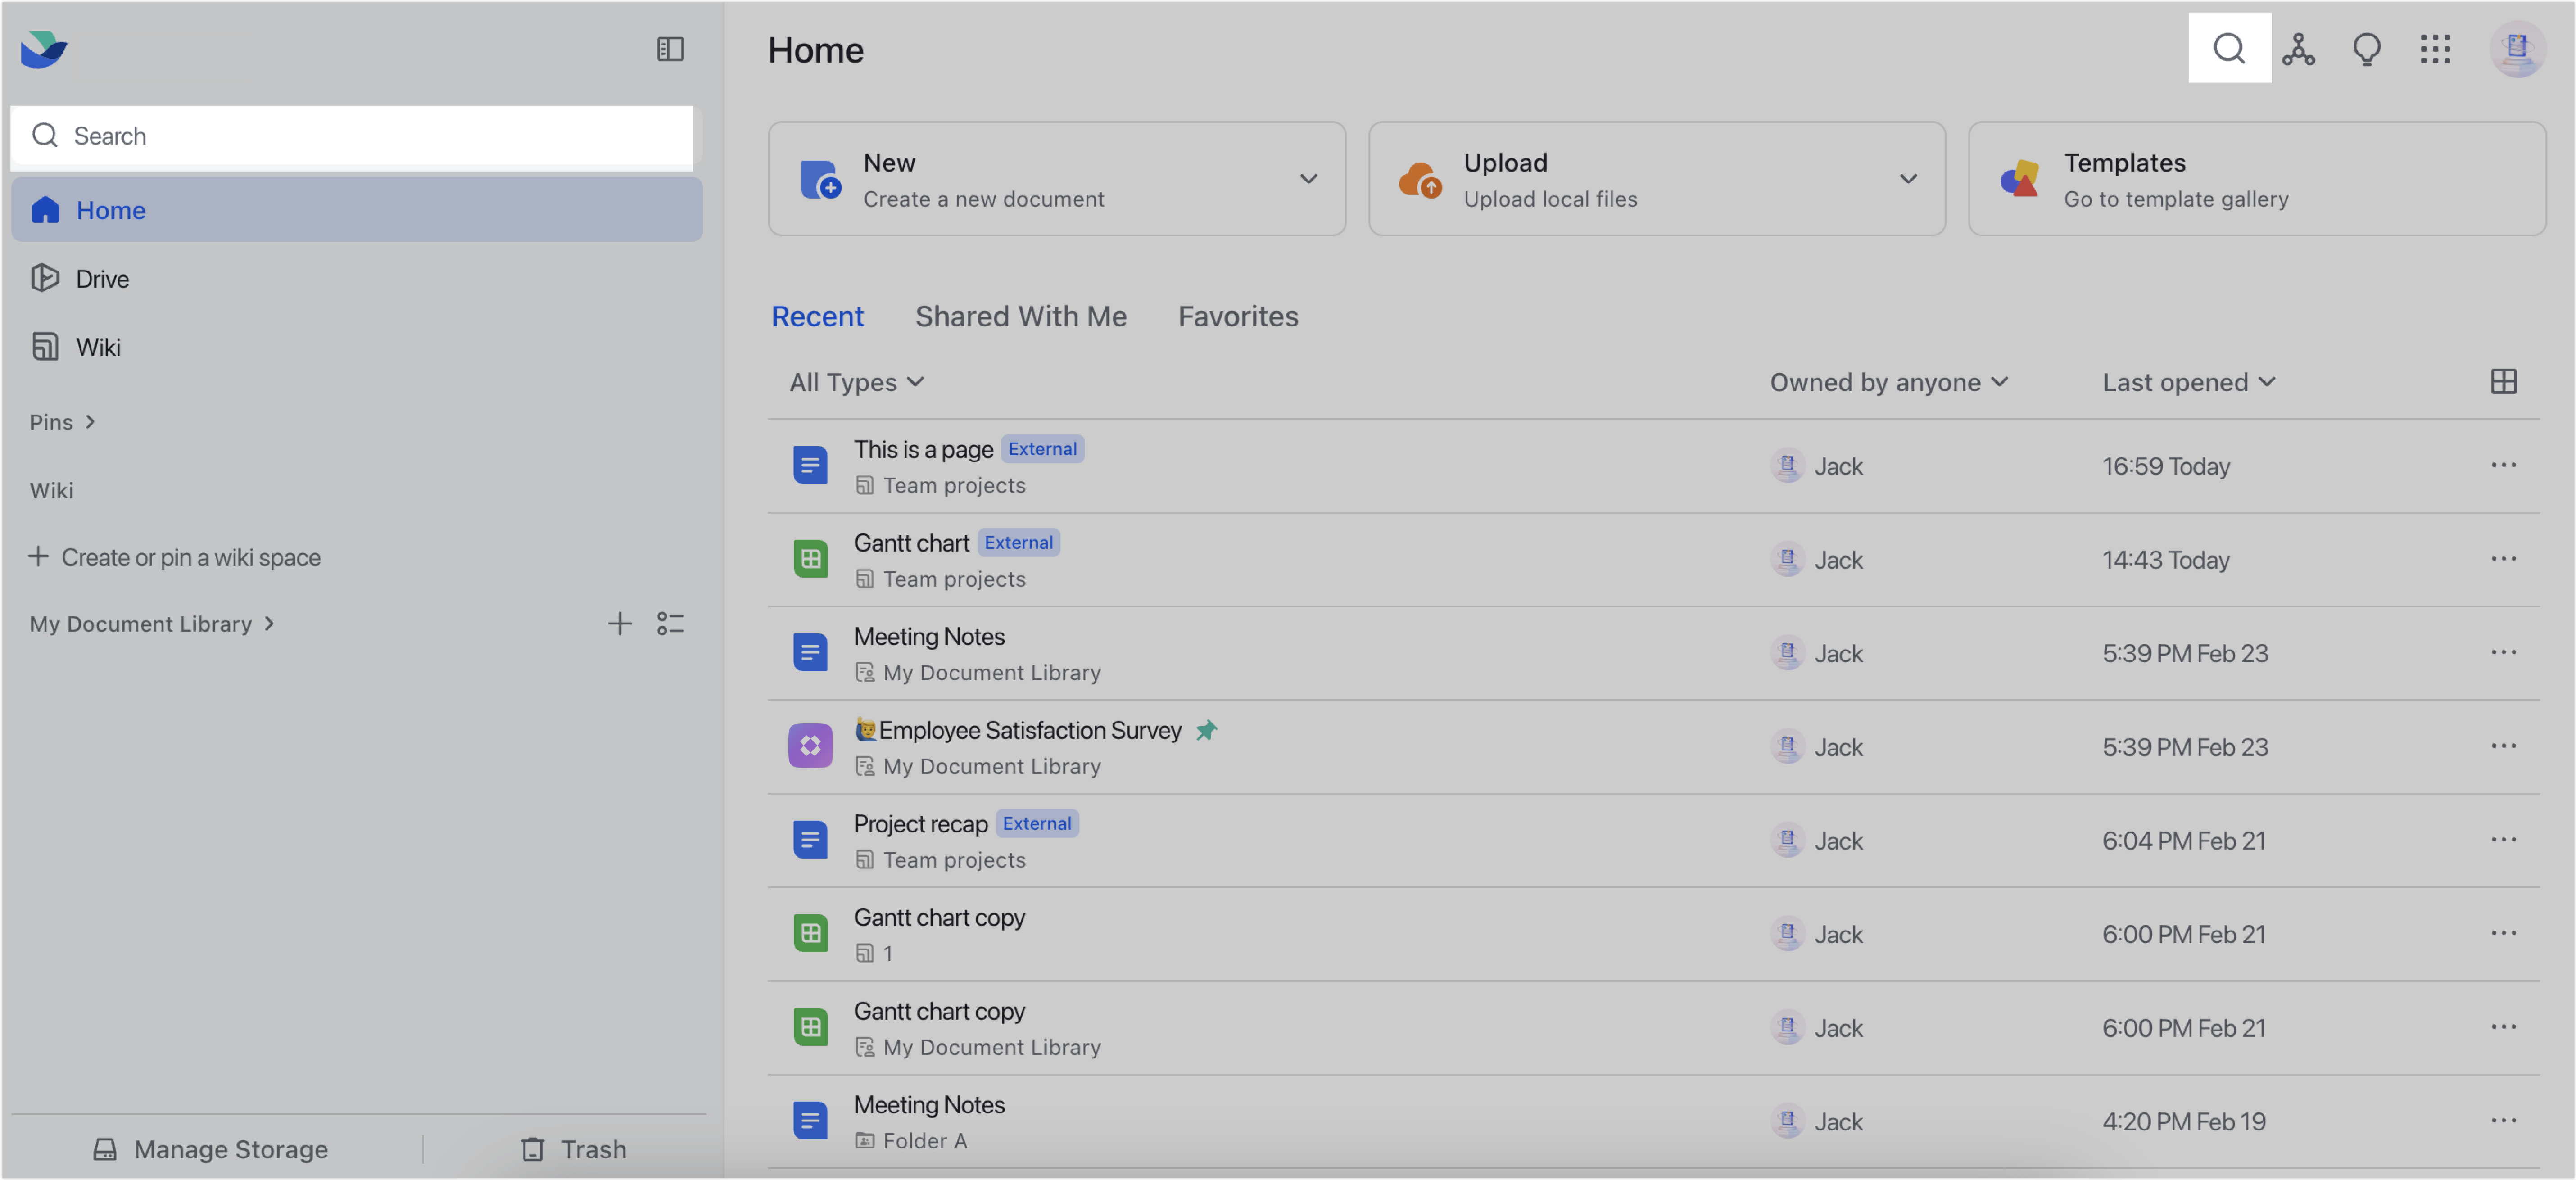The height and width of the screenshot is (1180, 2576).
Task: Click the lightbulb tips icon
Action: click(2366, 48)
